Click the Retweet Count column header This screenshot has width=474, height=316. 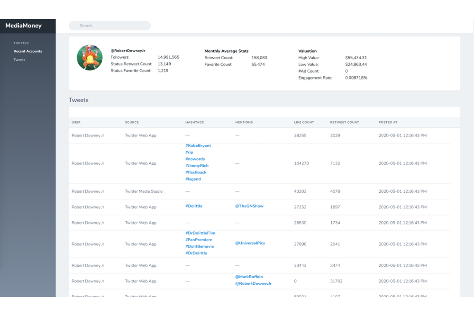[x=344, y=122]
